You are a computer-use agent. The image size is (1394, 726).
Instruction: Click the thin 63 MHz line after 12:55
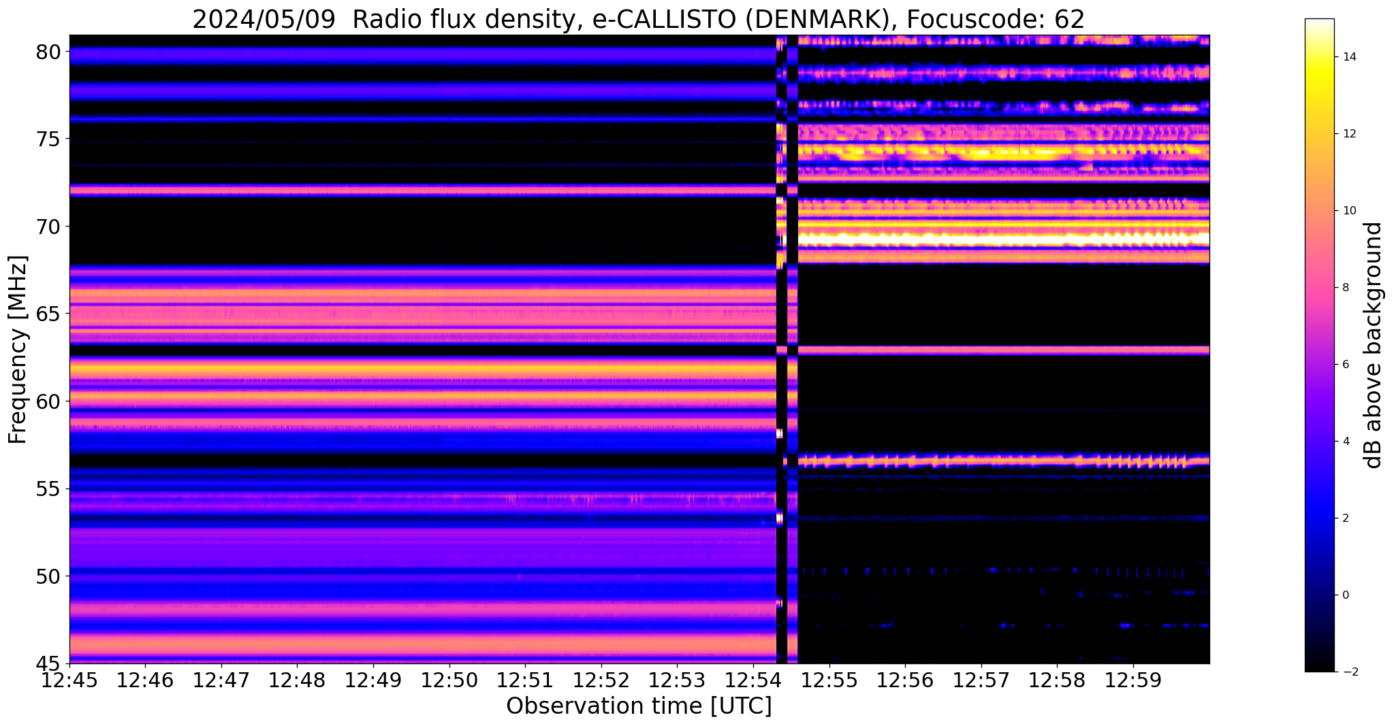click(1004, 350)
